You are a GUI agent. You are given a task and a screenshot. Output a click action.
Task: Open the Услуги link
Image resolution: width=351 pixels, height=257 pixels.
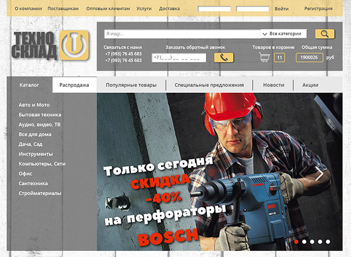(x=144, y=9)
